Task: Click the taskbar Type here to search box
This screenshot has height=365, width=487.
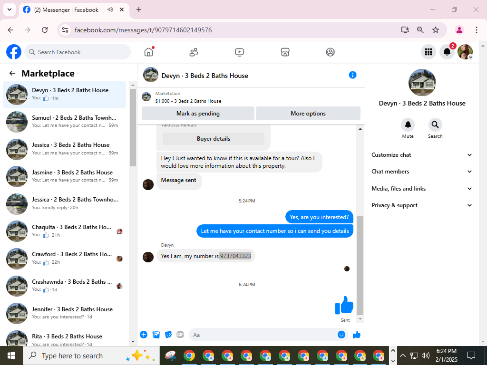Action: coord(91,355)
